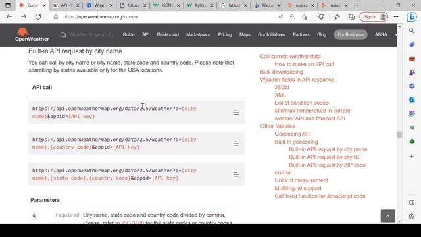
Task: Click Built-in API request by ZIP code link
Action: (327, 165)
